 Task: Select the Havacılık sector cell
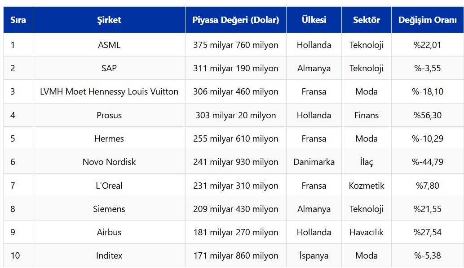click(367, 232)
